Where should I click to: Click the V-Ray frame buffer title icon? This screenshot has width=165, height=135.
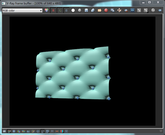[4, 3]
